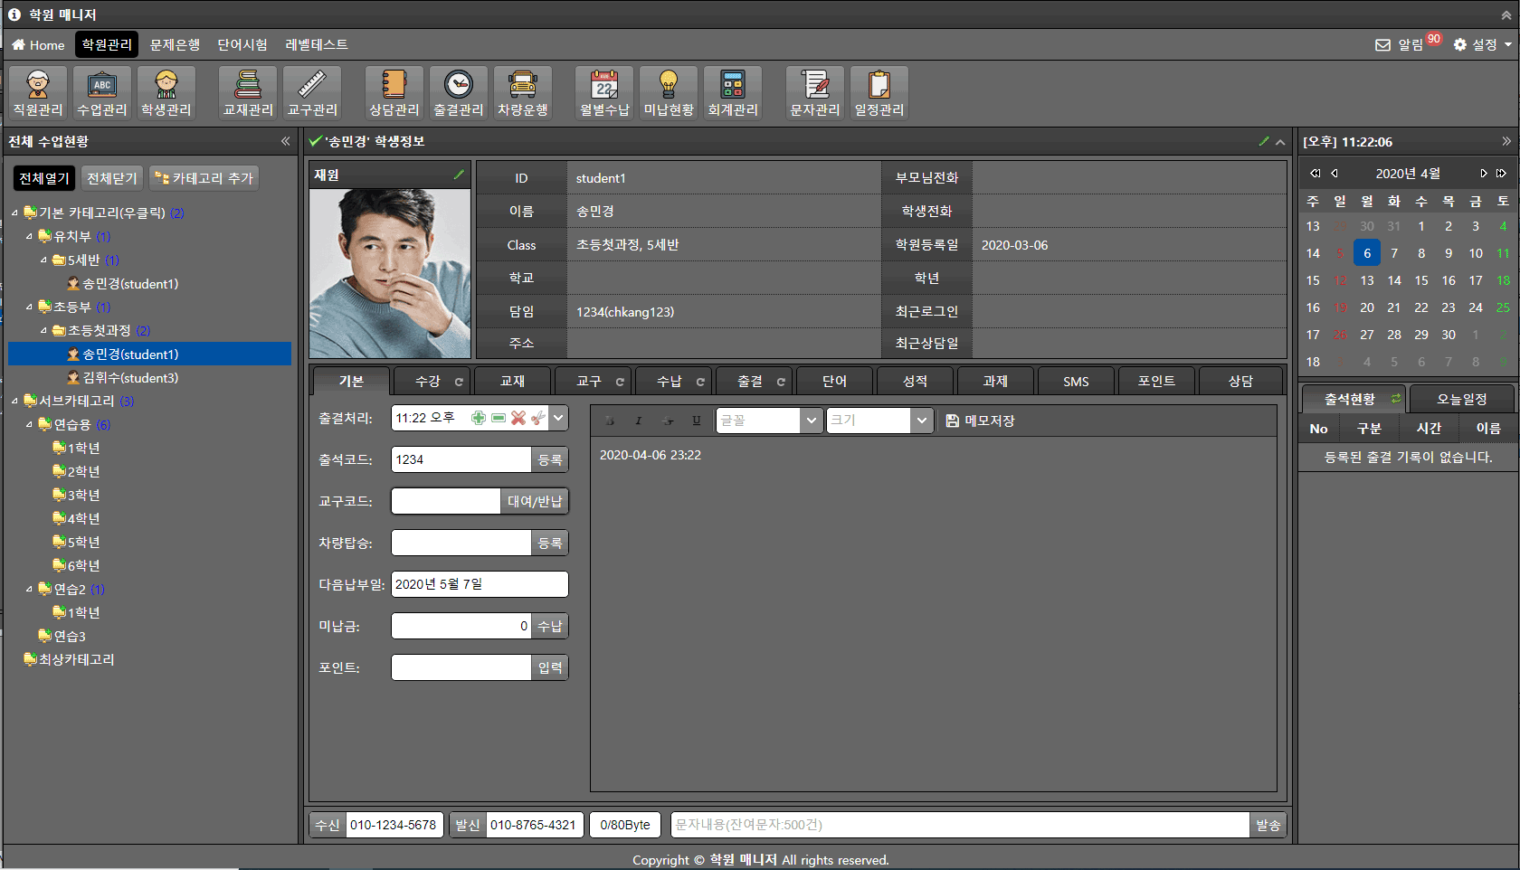Viewport: 1520px width, 870px height.
Task: Collapse the 서브카테고리 tree node
Action: 14,401
